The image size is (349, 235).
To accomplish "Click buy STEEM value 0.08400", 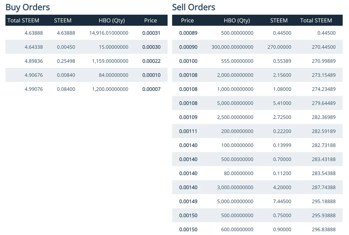I will (66, 89).
